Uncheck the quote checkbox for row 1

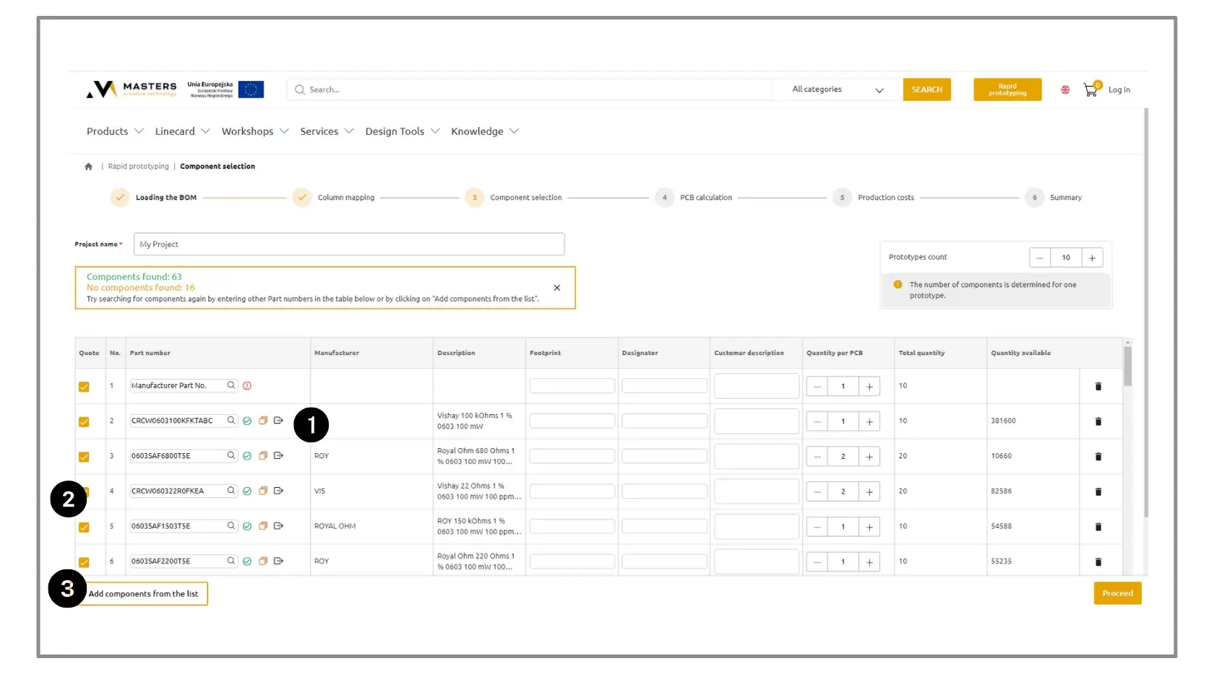point(84,387)
